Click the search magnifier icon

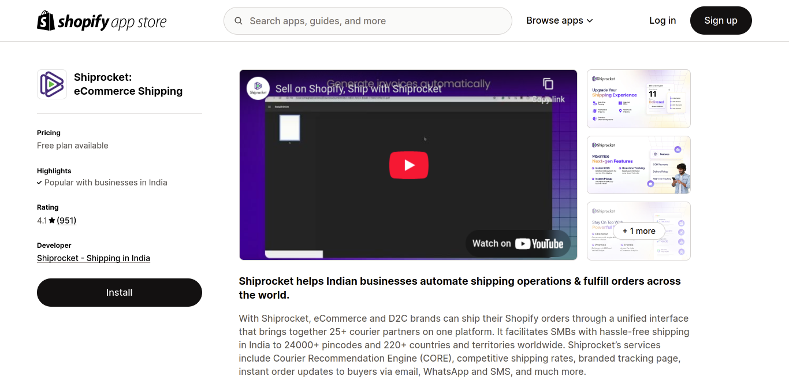239,21
